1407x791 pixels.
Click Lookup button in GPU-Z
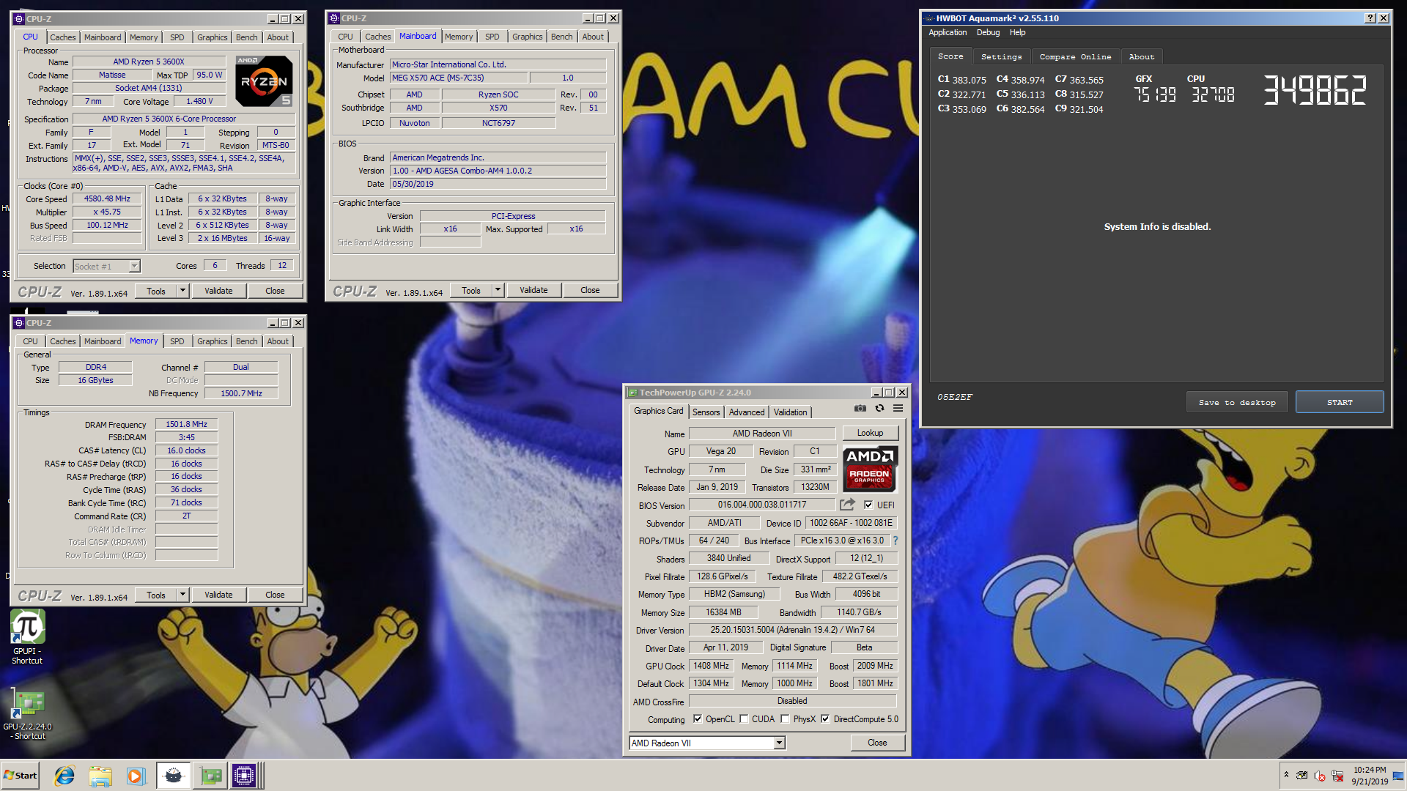(869, 433)
